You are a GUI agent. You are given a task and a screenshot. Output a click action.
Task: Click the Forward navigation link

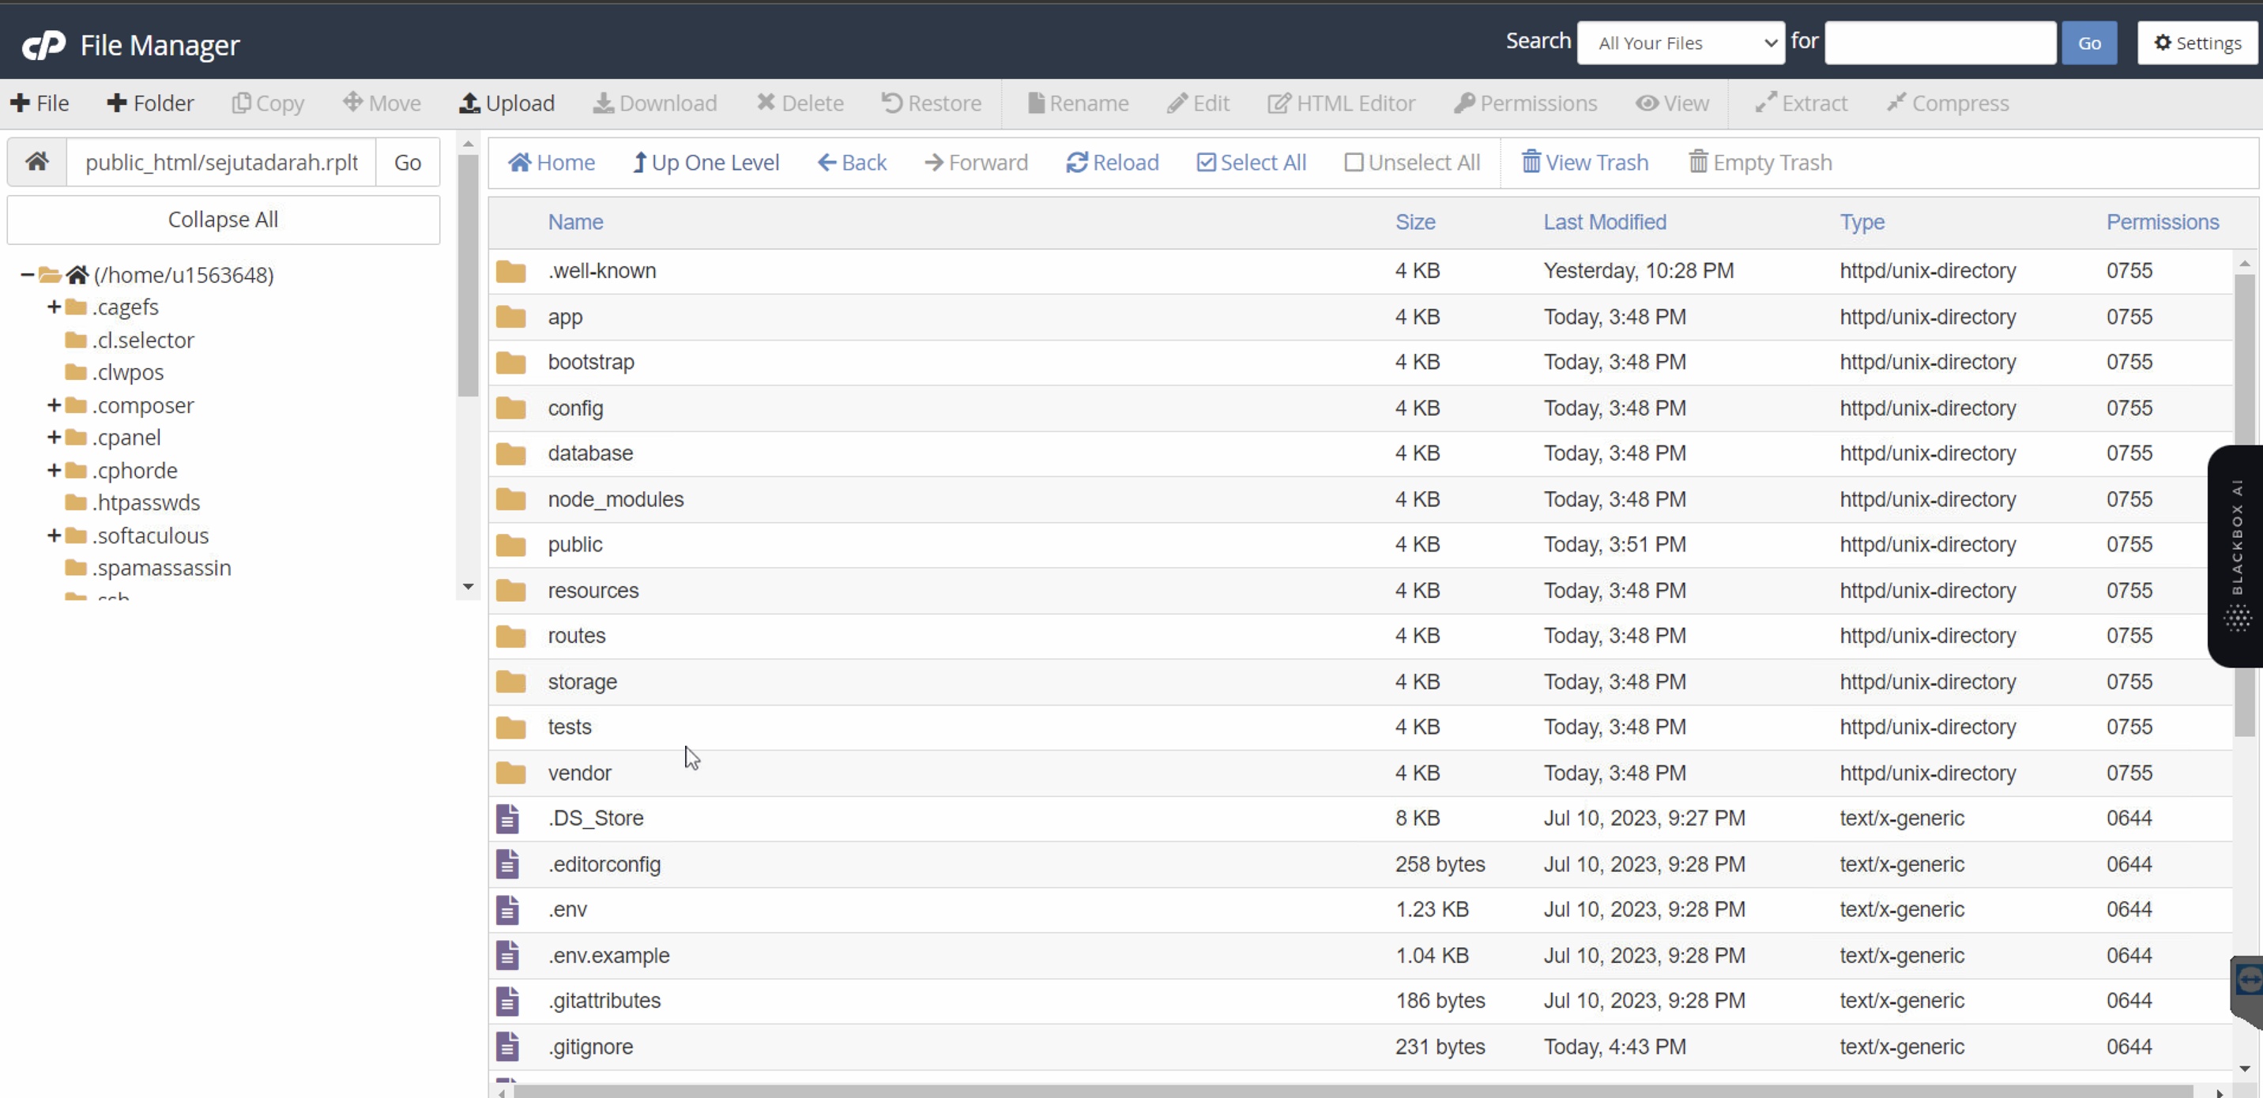point(976,163)
